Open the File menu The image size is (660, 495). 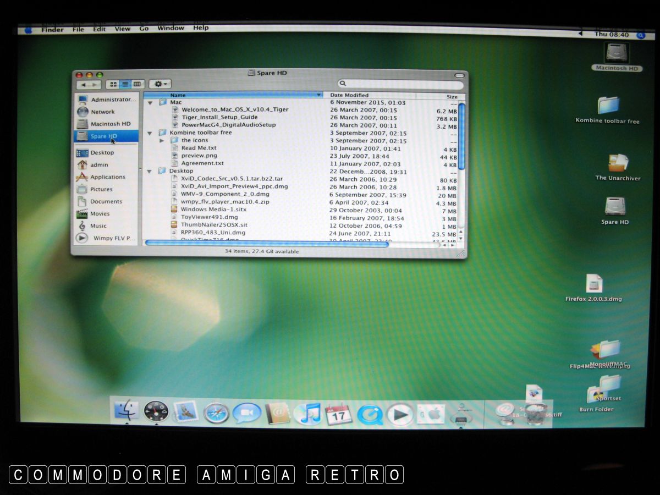[78, 29]
